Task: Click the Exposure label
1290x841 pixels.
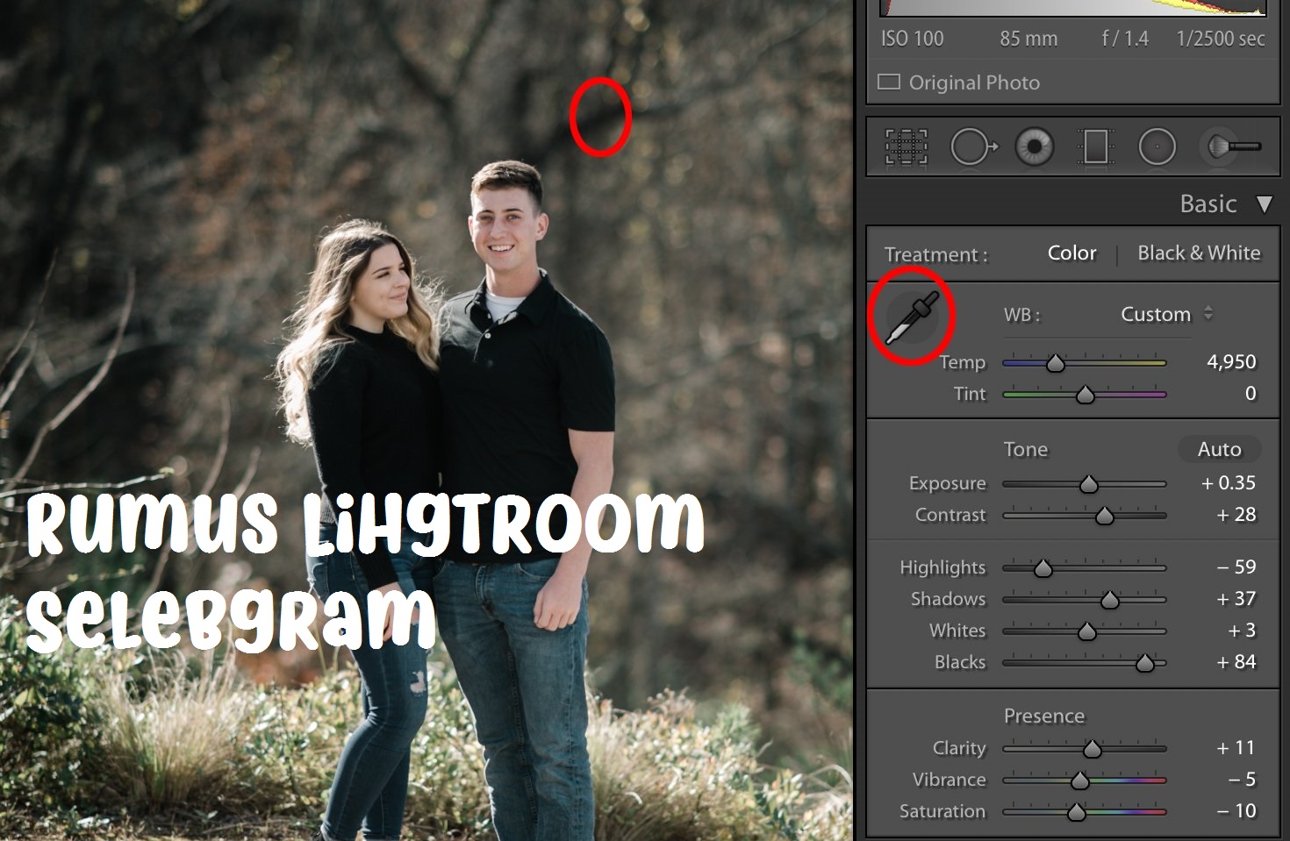Action: 947,483
